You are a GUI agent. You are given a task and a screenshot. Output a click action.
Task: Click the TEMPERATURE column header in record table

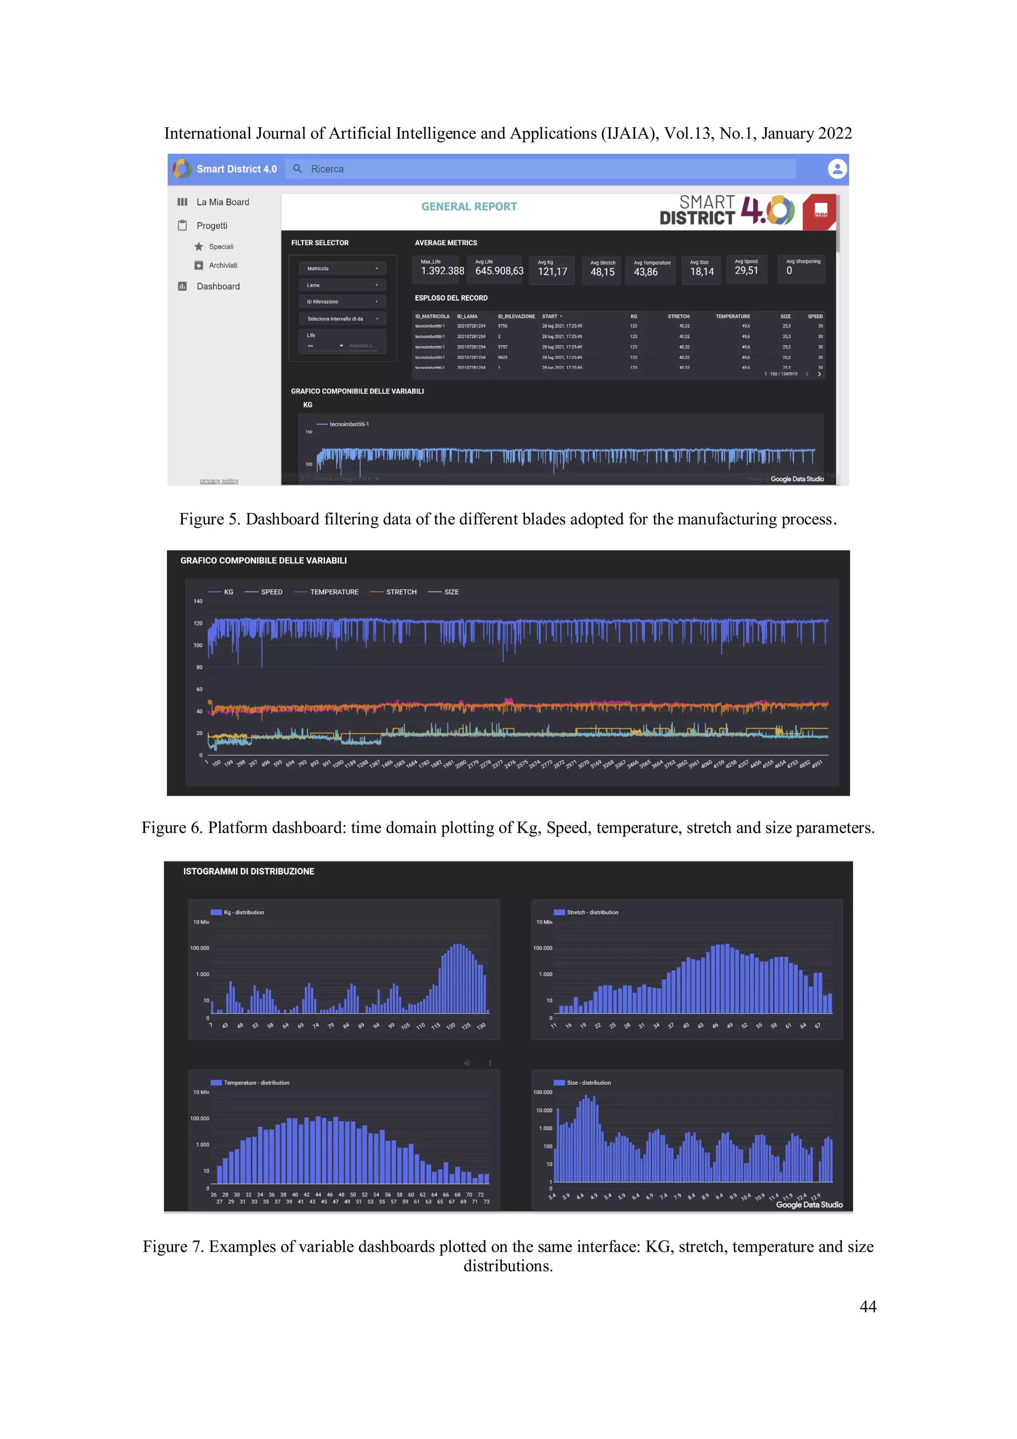click(732, 316)
